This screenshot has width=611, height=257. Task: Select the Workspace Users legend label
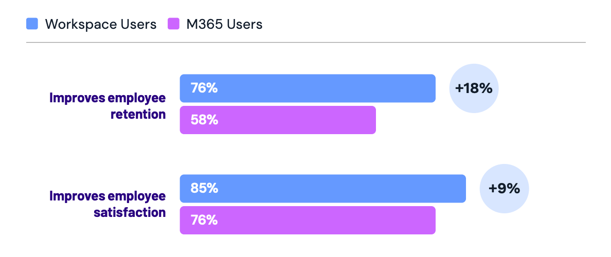coord(100,24)
